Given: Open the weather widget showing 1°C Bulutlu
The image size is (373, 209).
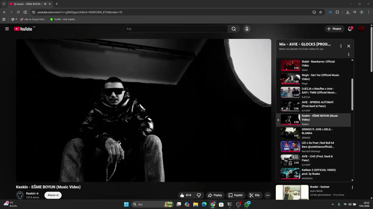Looking at the screenshot, I should [x=10, y=204].
